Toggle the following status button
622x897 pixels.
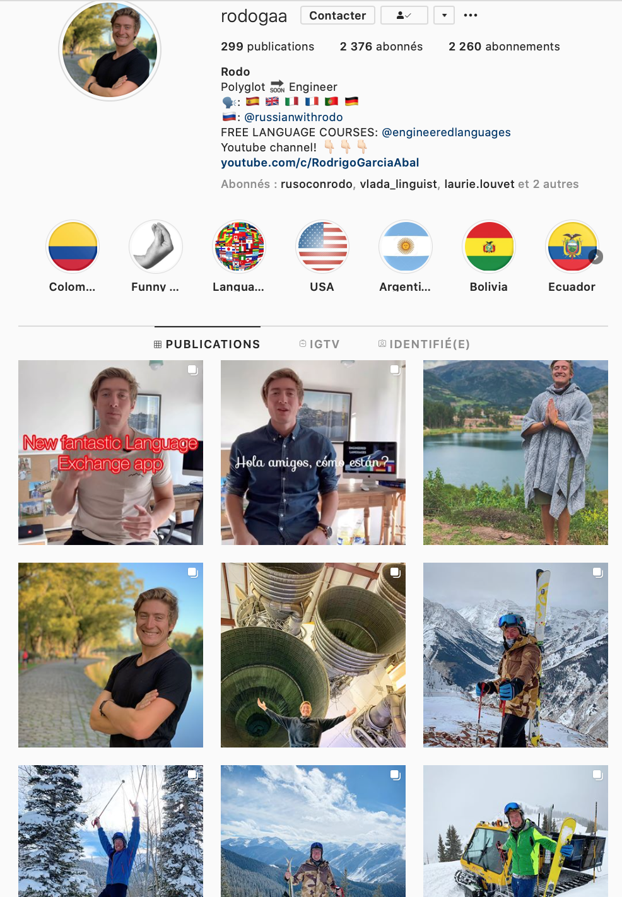[x=404, y=15]
